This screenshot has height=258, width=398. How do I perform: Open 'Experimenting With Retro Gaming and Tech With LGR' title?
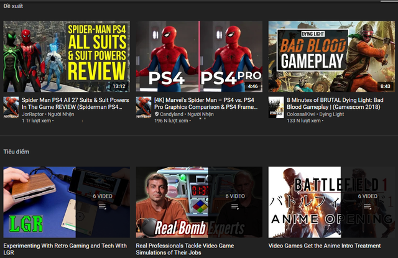(x=65, y=249)
